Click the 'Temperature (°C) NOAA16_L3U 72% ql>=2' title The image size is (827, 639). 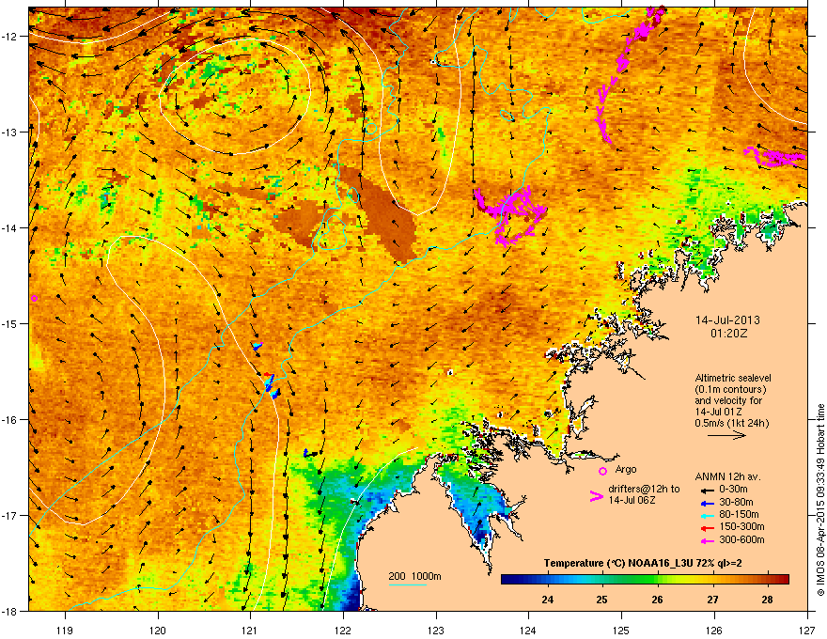[643, 563]
